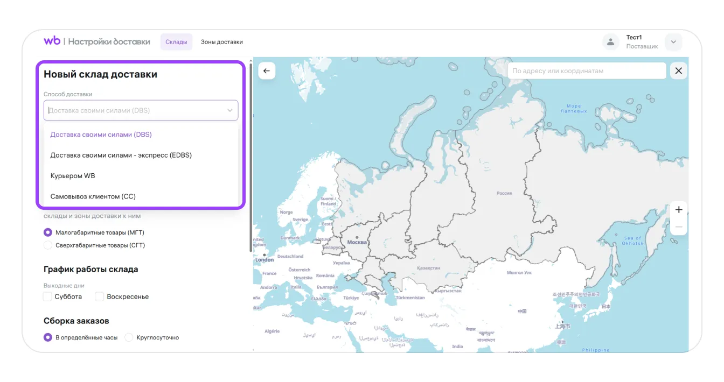Select the Круглосуточно assembly option

[129, 337]
